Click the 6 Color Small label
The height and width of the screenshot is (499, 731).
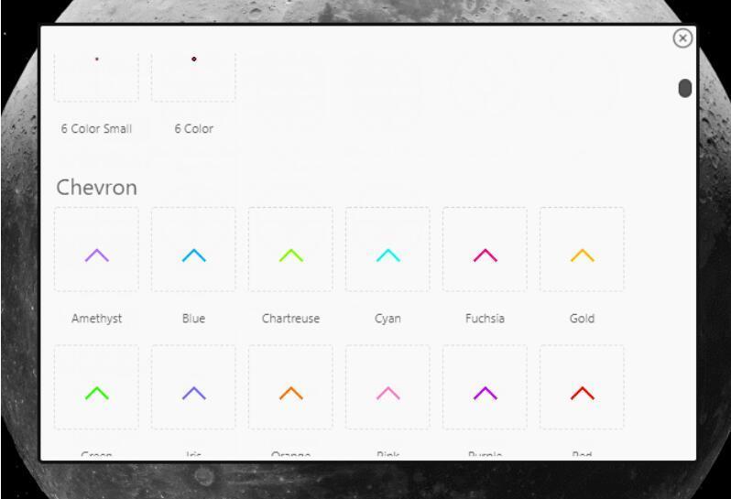click(96, 129)
